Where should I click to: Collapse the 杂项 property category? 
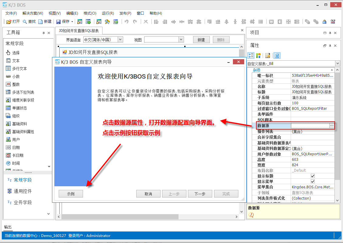pyautogui.click(x=332, y=70)
